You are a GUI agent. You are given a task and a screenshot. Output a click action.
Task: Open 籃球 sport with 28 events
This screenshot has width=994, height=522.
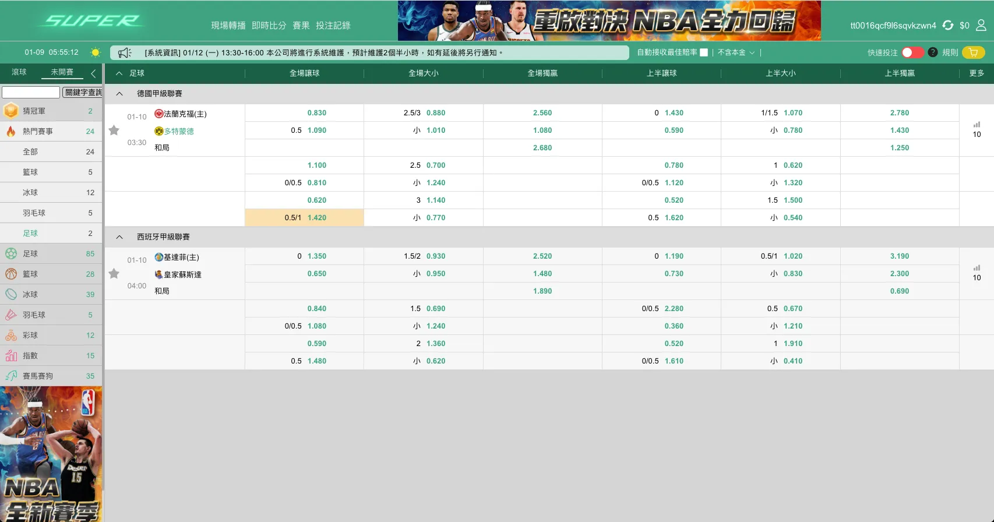51,274
